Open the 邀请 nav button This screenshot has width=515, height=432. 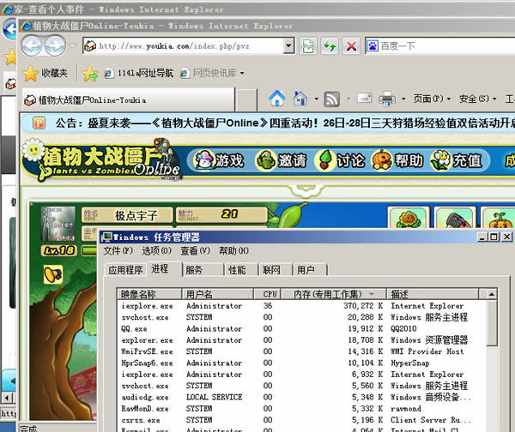[x=282, y=160]
